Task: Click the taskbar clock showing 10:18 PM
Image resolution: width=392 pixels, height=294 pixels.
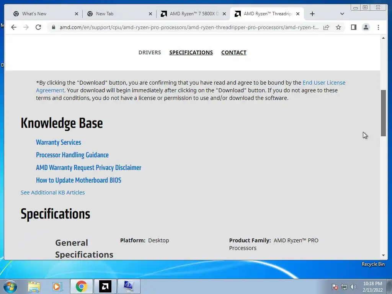Action: click(x=372, y=287)
